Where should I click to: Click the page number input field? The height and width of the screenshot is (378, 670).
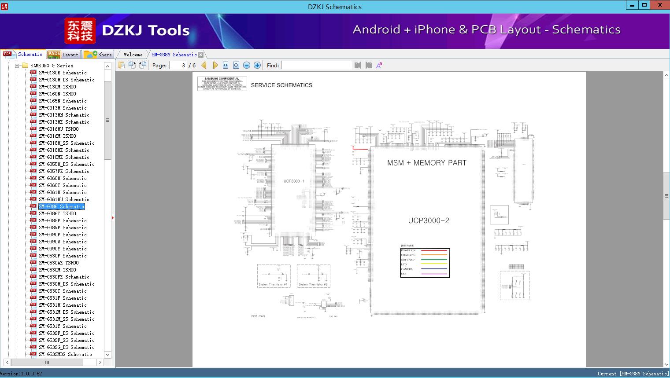(x=177, y=65)
